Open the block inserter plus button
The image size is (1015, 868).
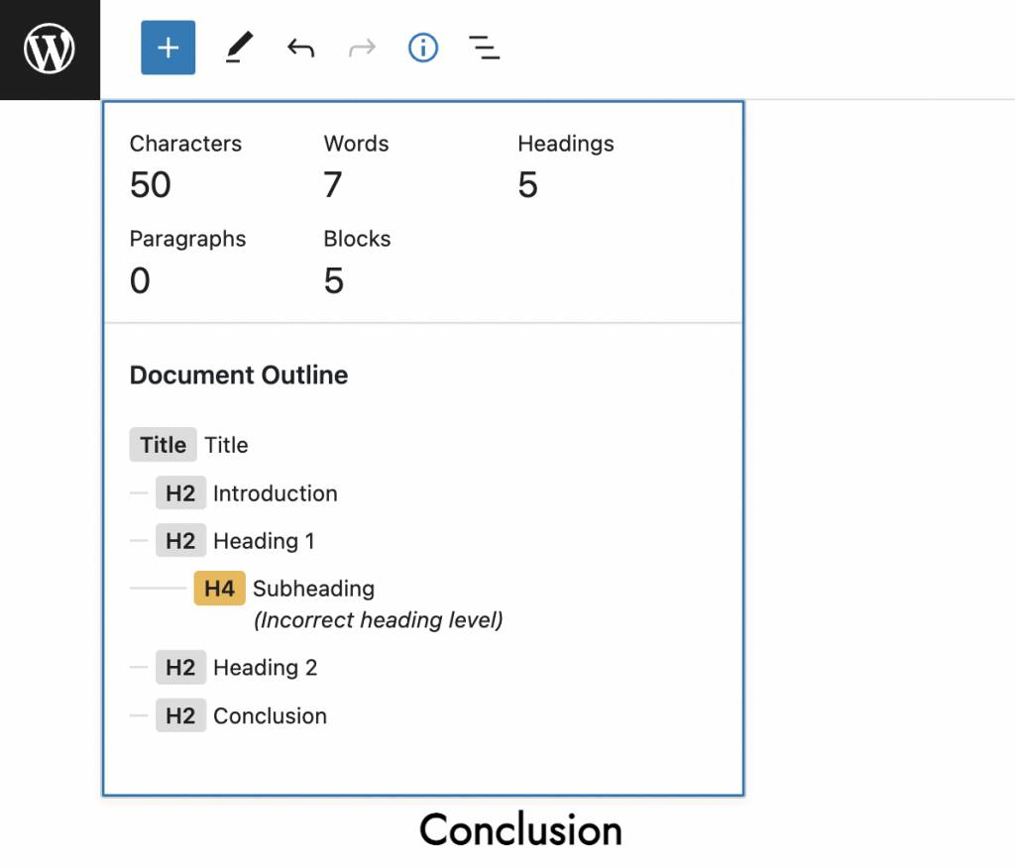pyautogui.click(x=168, y=48)
